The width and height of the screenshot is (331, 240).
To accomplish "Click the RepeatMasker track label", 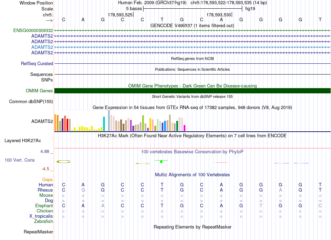I will point(38,232).
